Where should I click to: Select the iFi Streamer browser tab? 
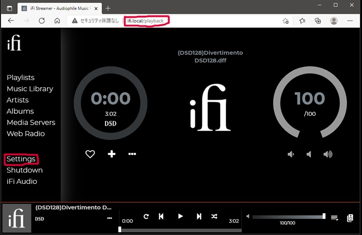pos(60,9)
